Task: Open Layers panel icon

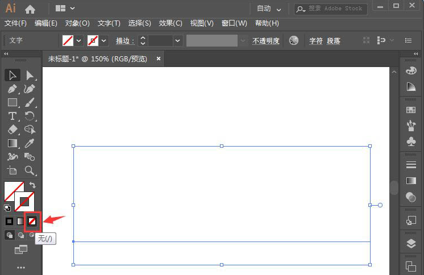Action: coord(411,244)
